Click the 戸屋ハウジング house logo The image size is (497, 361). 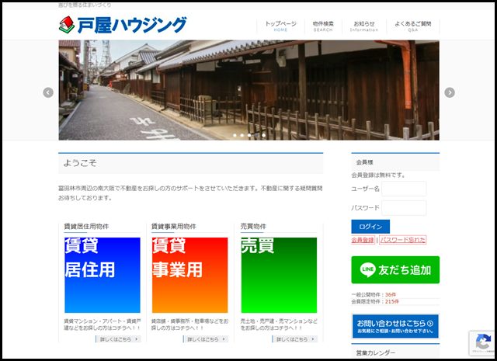(67, 25)
